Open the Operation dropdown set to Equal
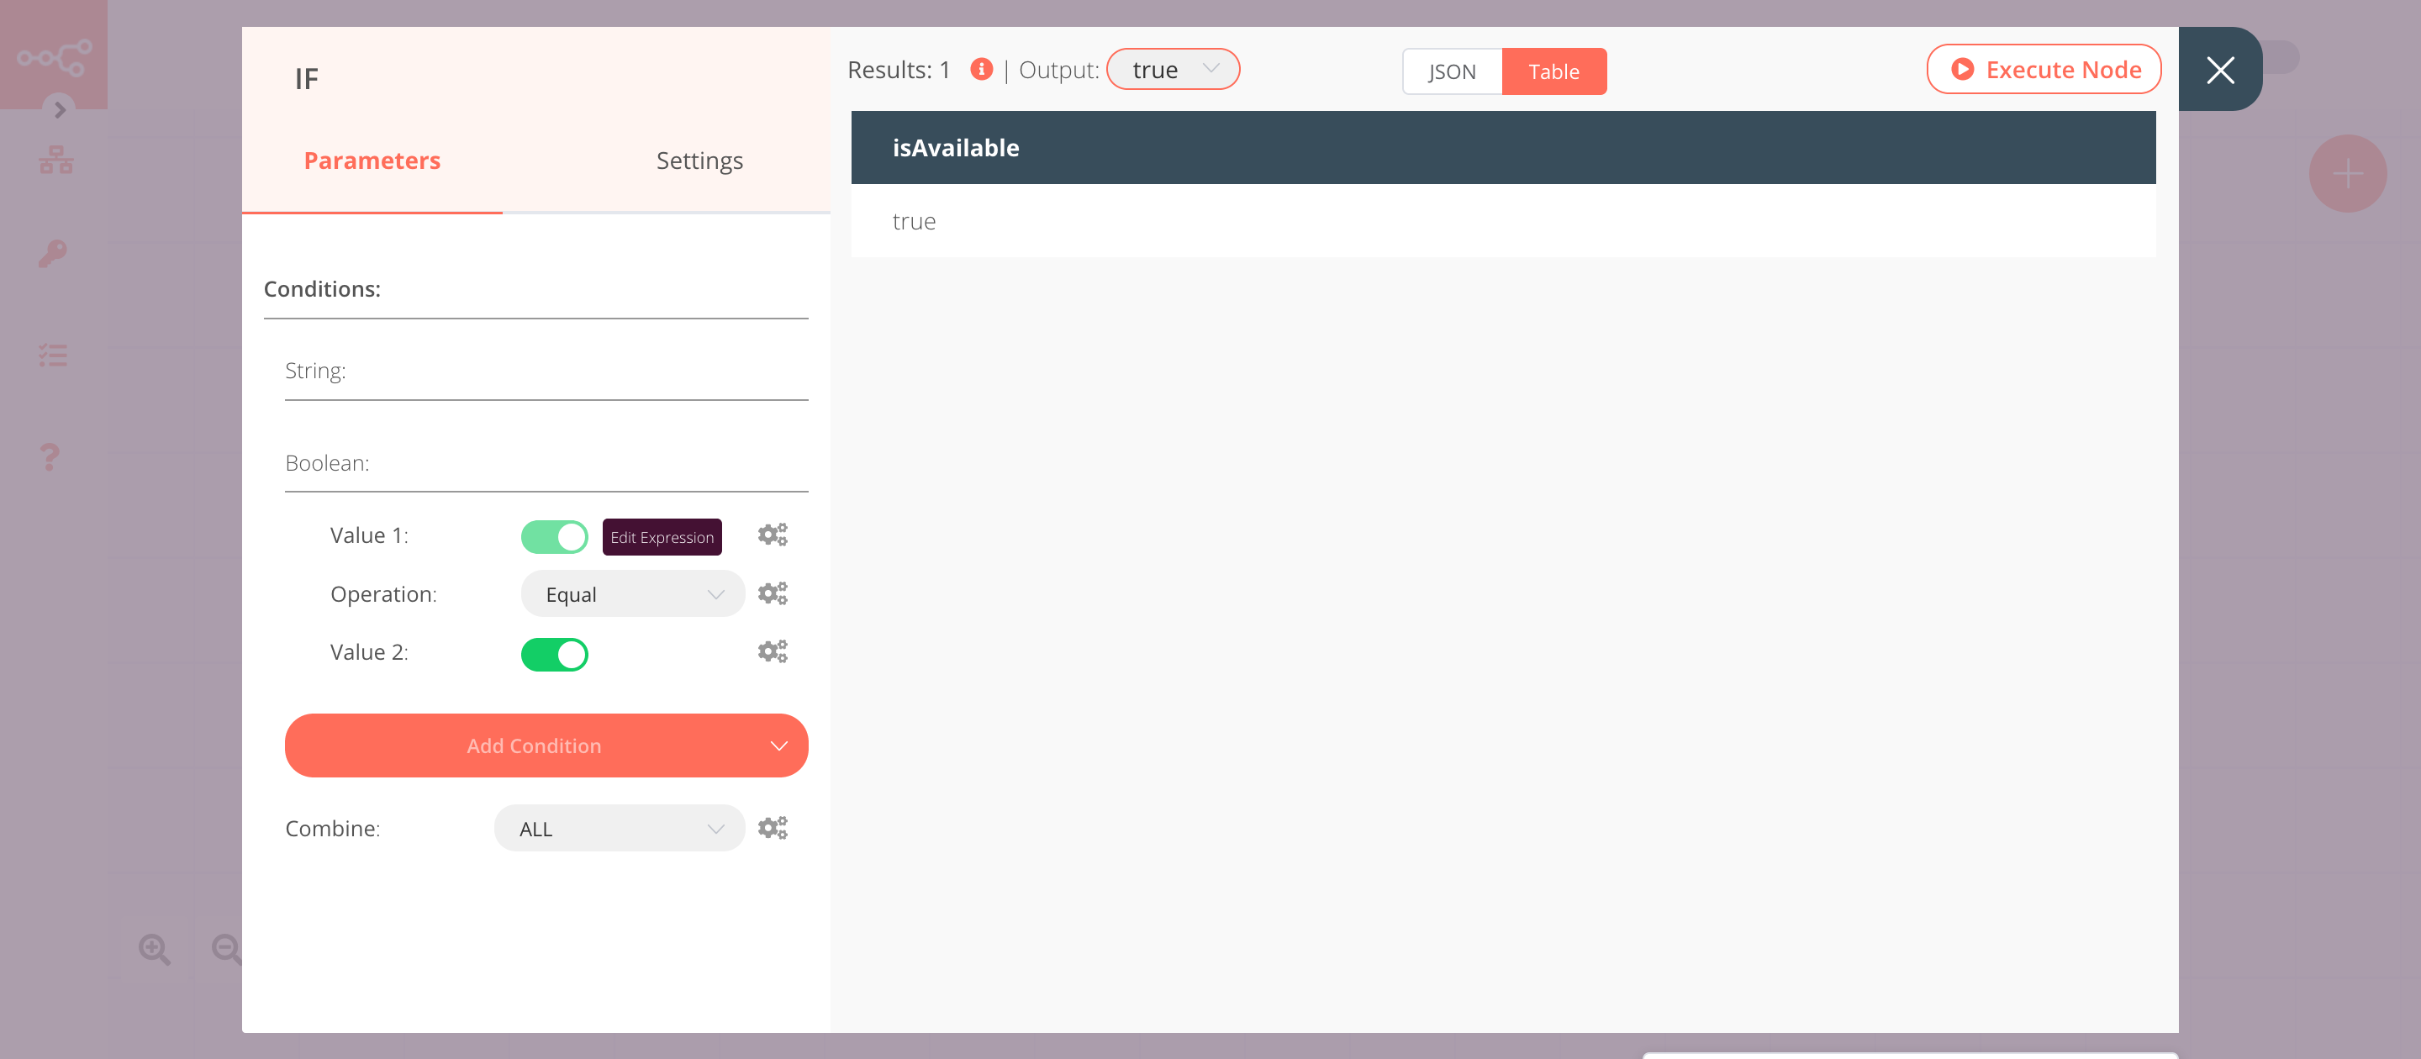Image resolution: width=2421 pixels, height=1059 pixels. coord(631,593)
